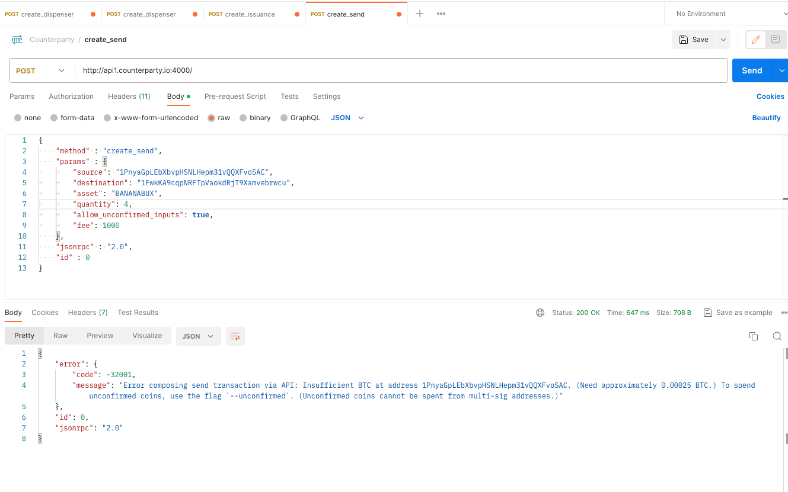788x492 pixels.
Task: Open the Test Results tab
Action: tap(138, 313)
